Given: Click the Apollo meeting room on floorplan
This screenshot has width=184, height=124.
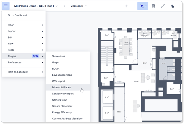Looking at the screenshot, I should tap(126, 43).
